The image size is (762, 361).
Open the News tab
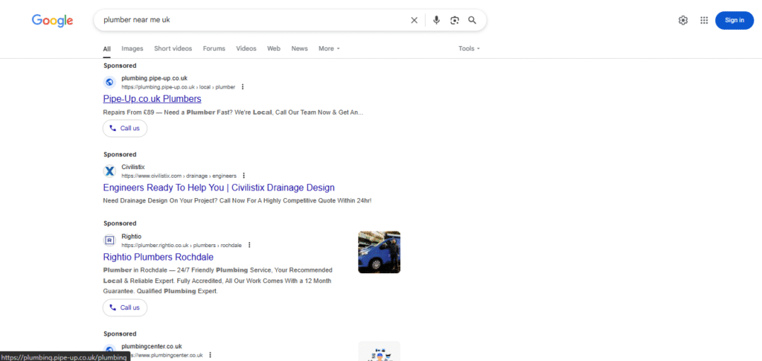(x=299, y=48)
